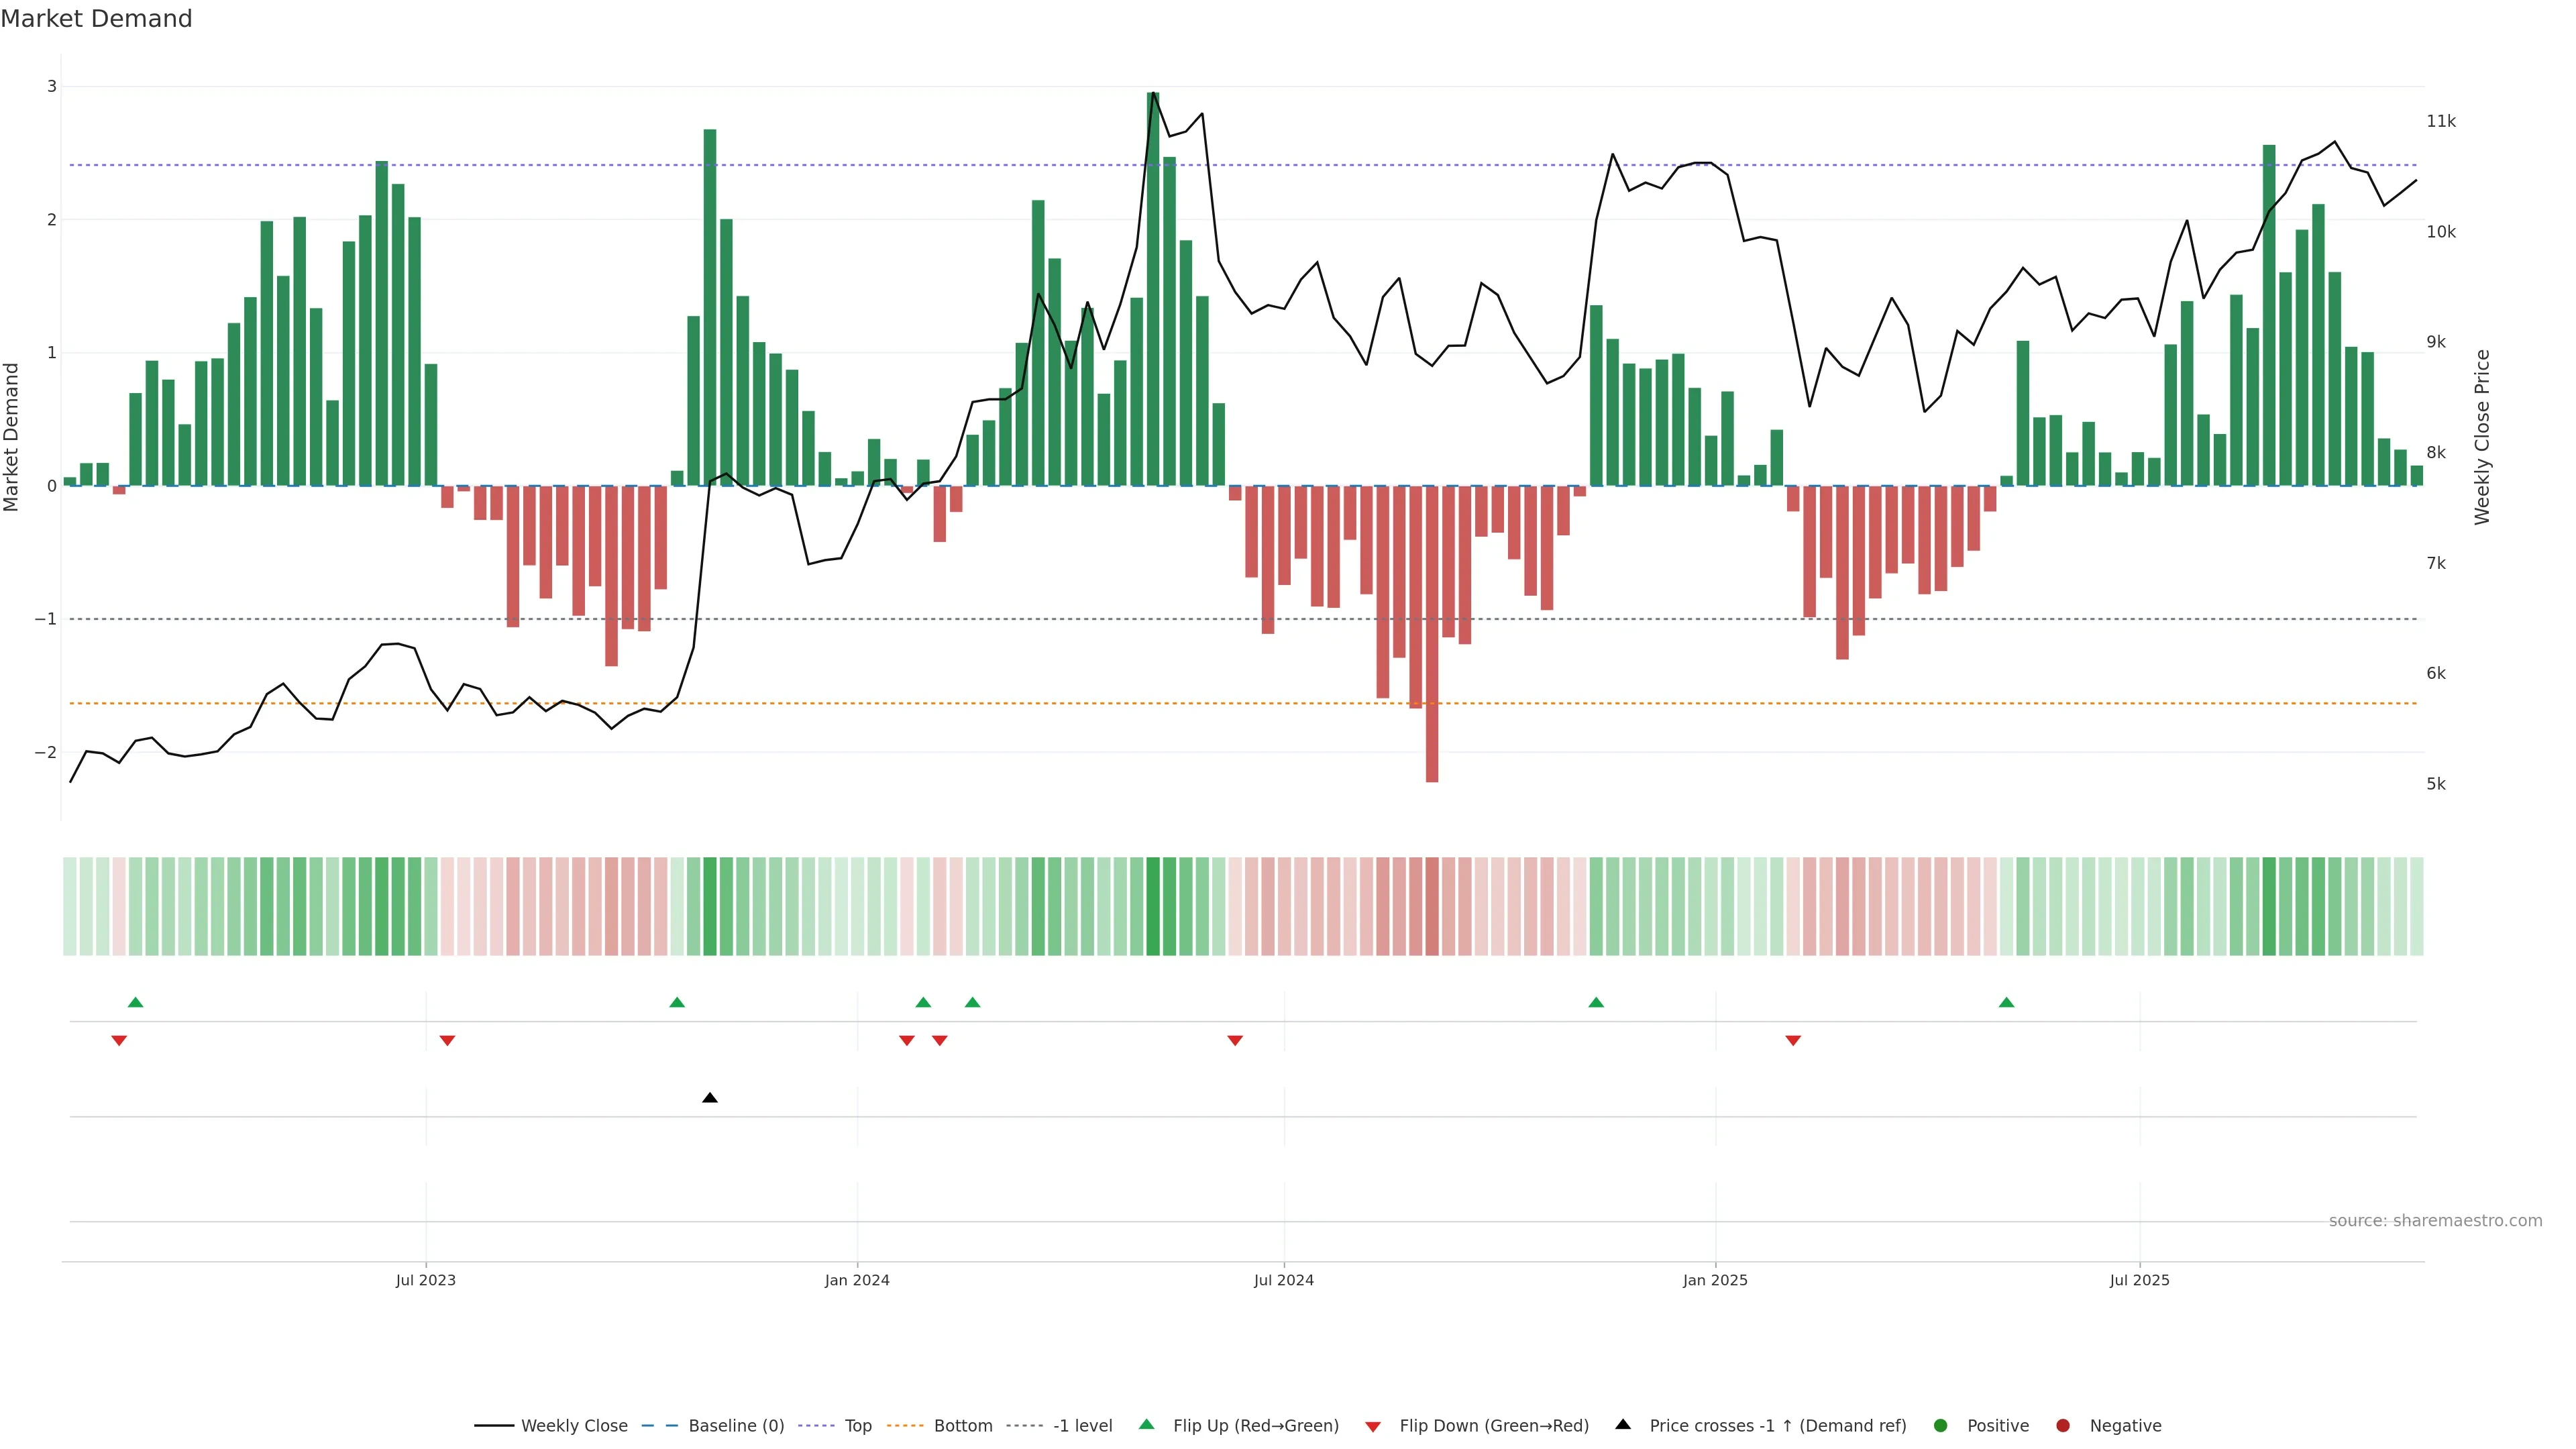
Task: Click the Market Demand chart title
Action: click(96, 19)
